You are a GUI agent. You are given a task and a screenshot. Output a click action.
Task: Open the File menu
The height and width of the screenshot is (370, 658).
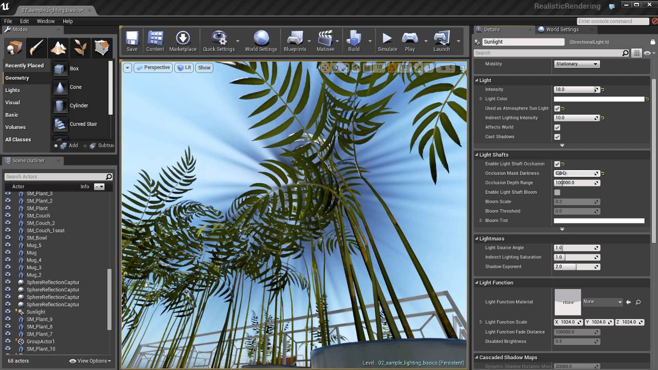[x=8, y=21]
